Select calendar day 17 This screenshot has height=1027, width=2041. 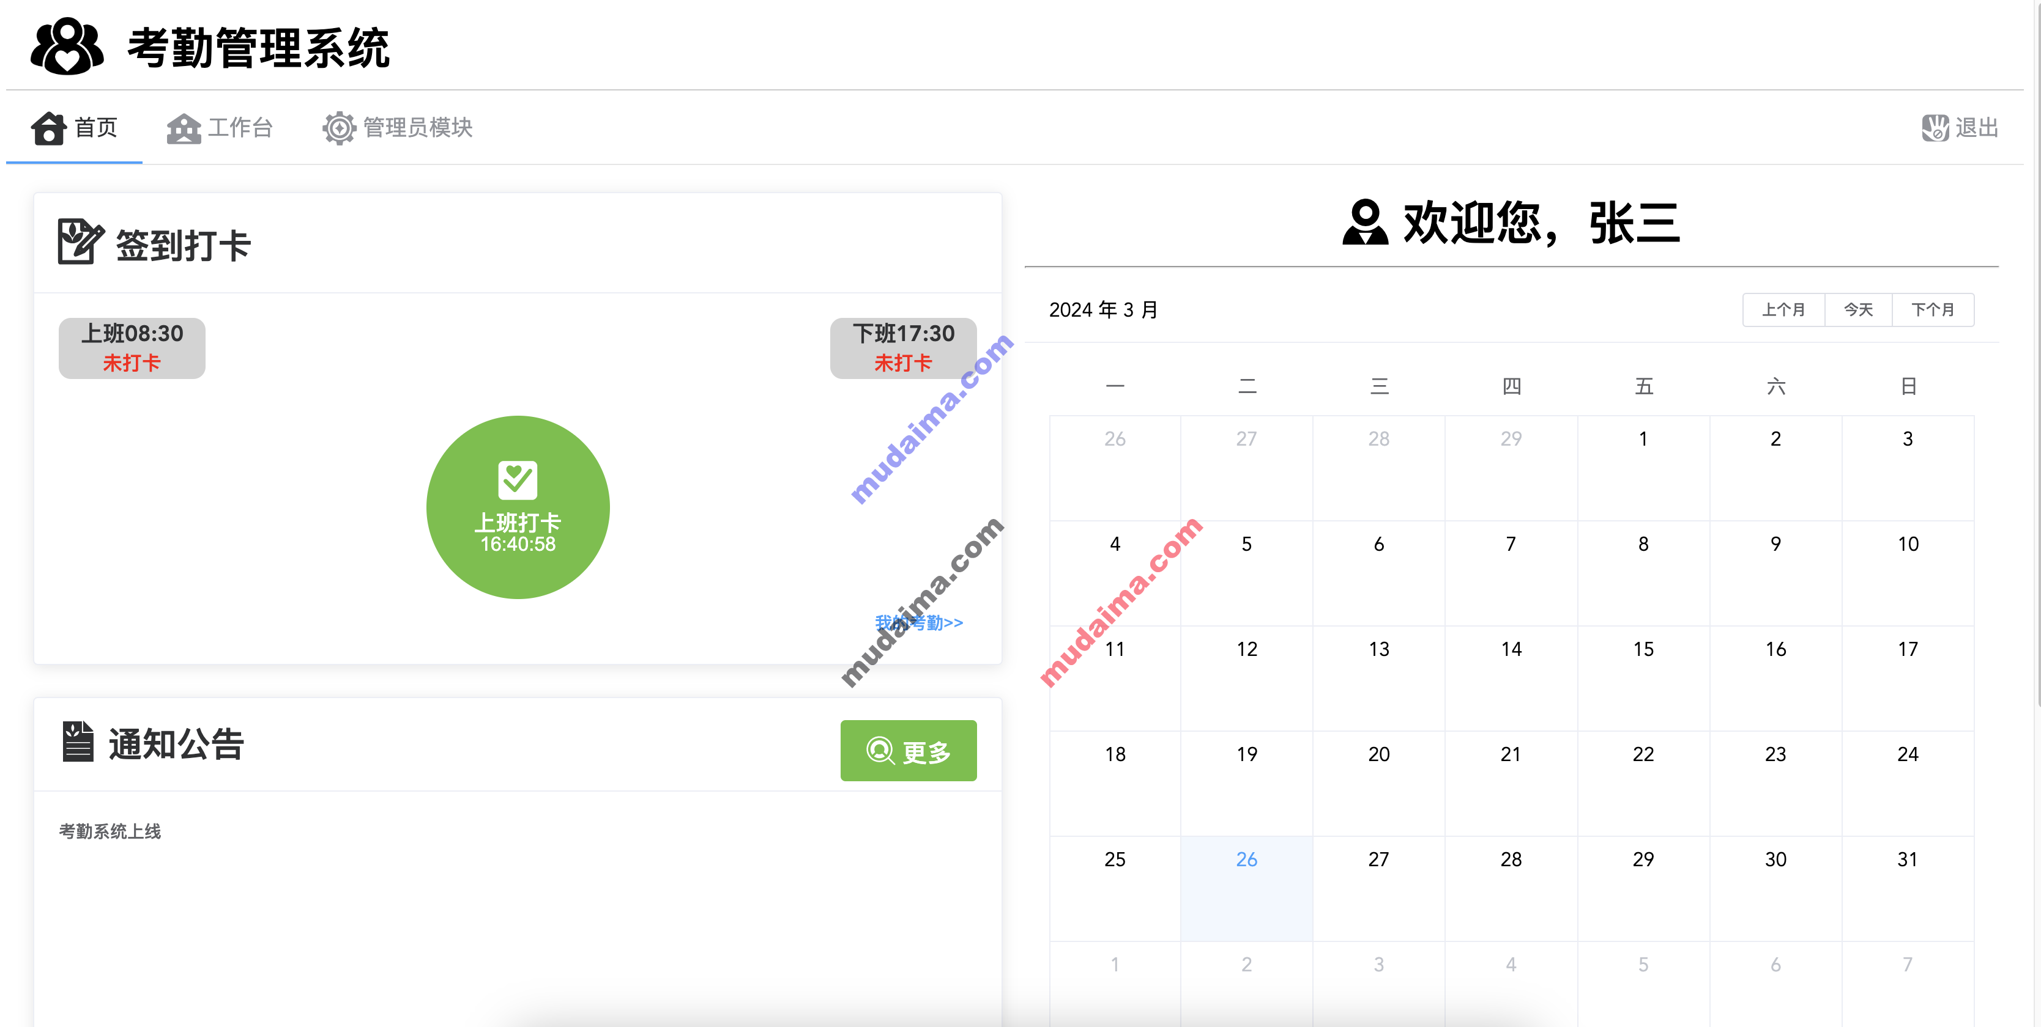pyautogui.click(x=1909, y=679)
